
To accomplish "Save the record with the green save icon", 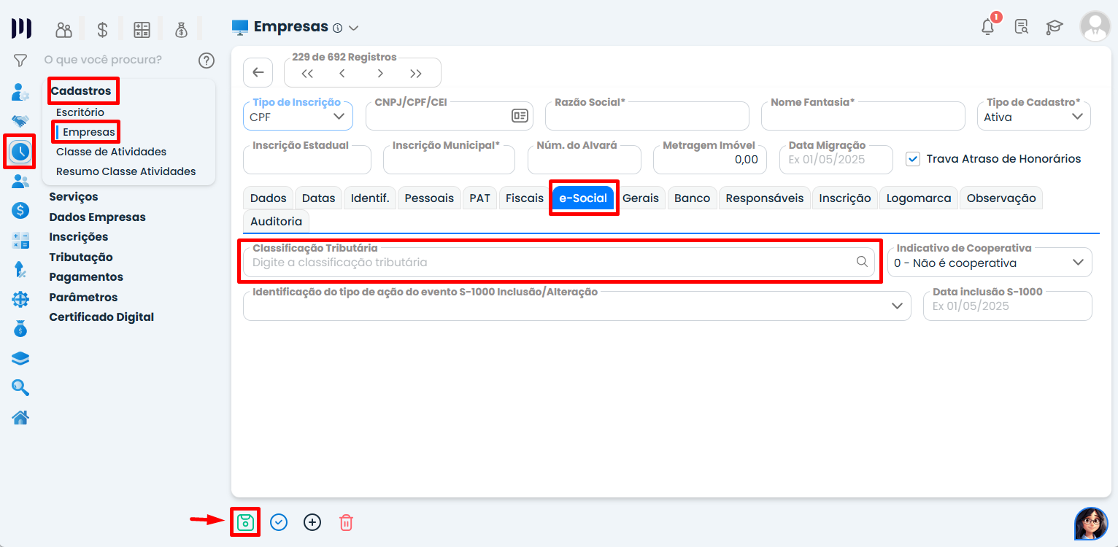I will tap(245, 522).
